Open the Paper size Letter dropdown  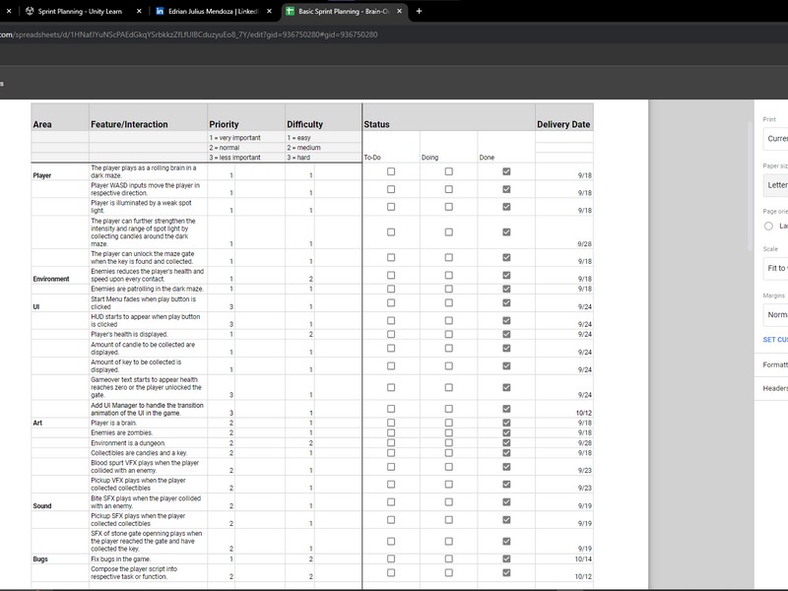[x=776, y=184]
